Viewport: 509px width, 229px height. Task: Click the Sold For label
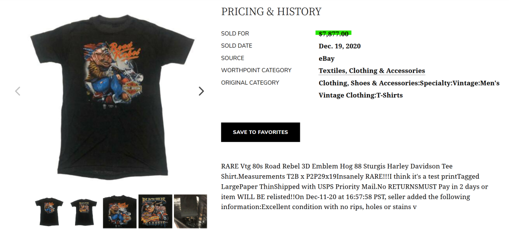(x=235, y=34)
